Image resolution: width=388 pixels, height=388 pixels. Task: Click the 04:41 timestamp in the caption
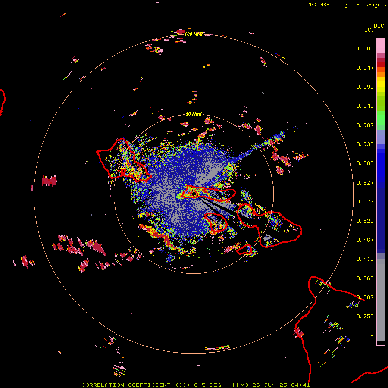pos(300,385)
